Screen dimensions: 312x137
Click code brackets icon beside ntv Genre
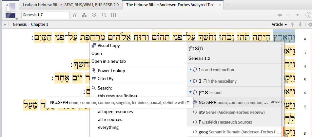(x=195, y=112)
